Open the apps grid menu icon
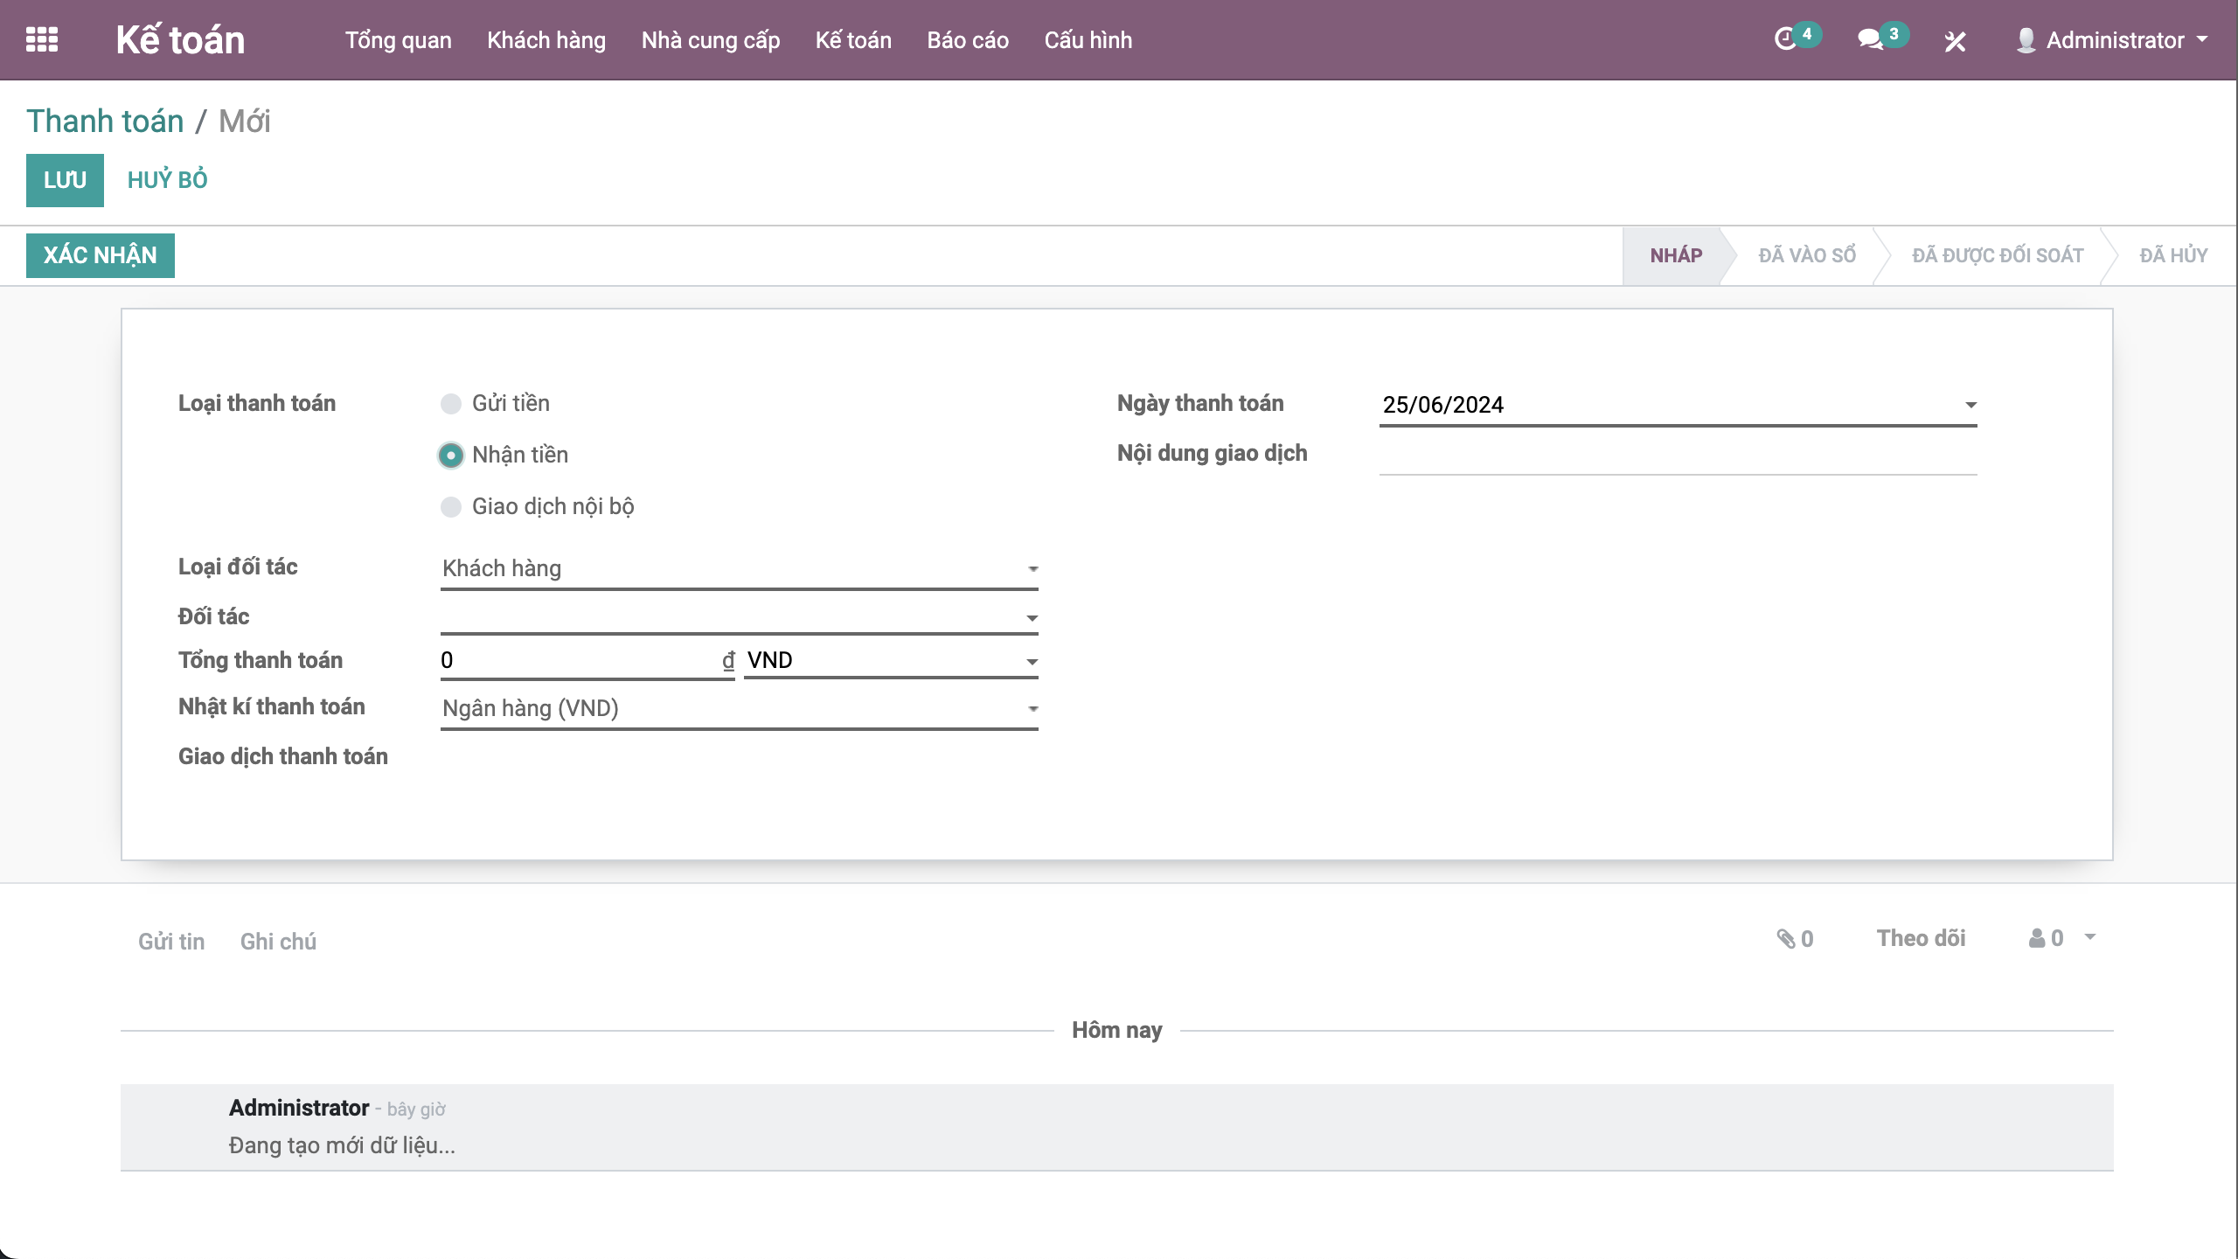 (42, 40)
